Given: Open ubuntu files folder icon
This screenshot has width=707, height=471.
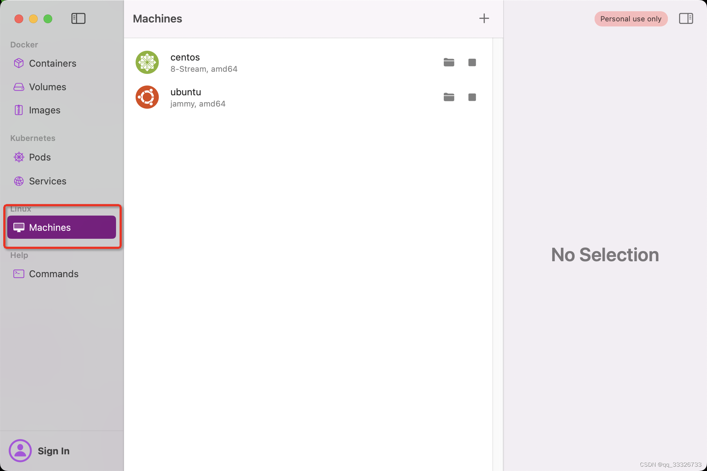Looking at the screenshot, I should point(449,97).
